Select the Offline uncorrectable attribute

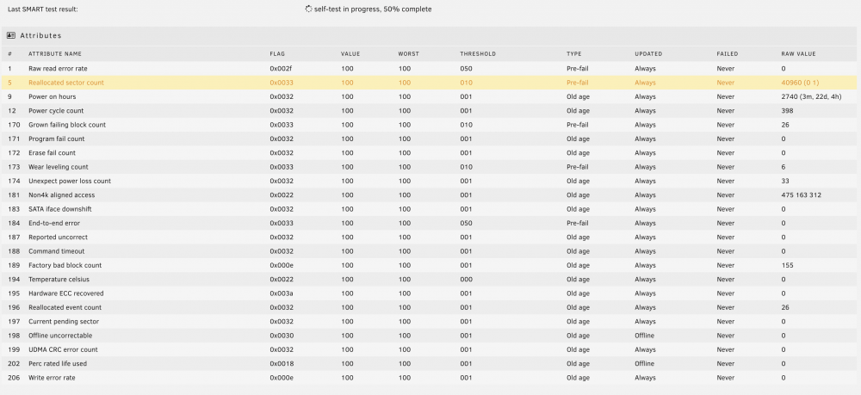tap(60, 336)
